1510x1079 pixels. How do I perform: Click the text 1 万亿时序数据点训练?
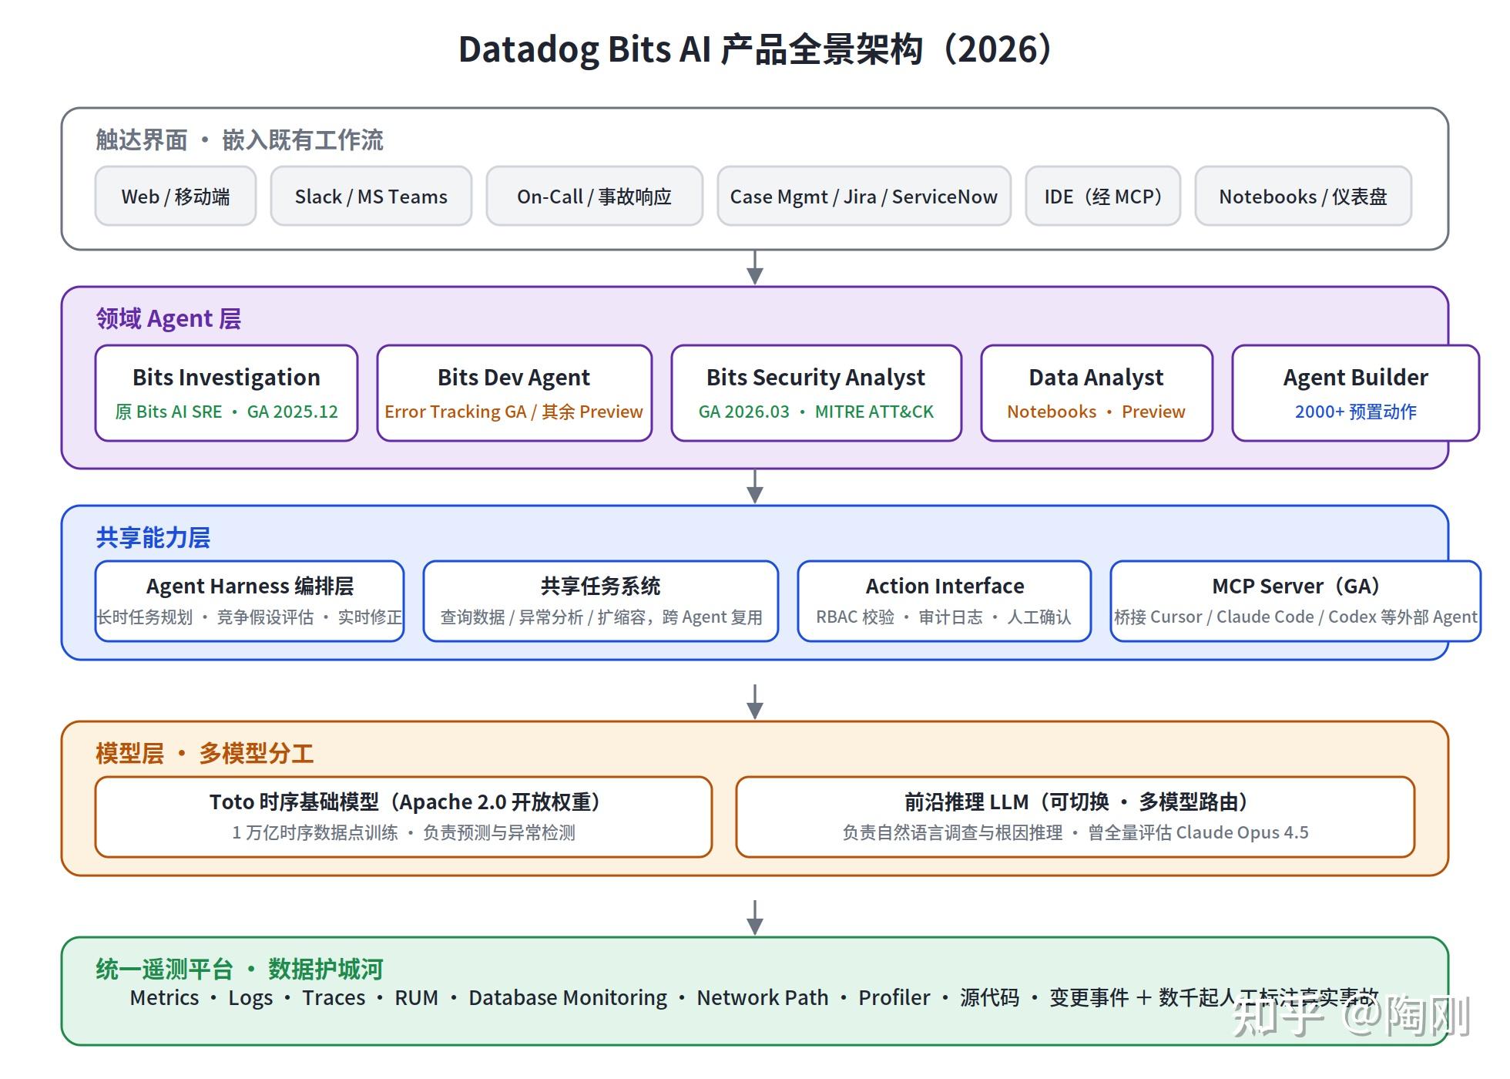click(314, 833)
